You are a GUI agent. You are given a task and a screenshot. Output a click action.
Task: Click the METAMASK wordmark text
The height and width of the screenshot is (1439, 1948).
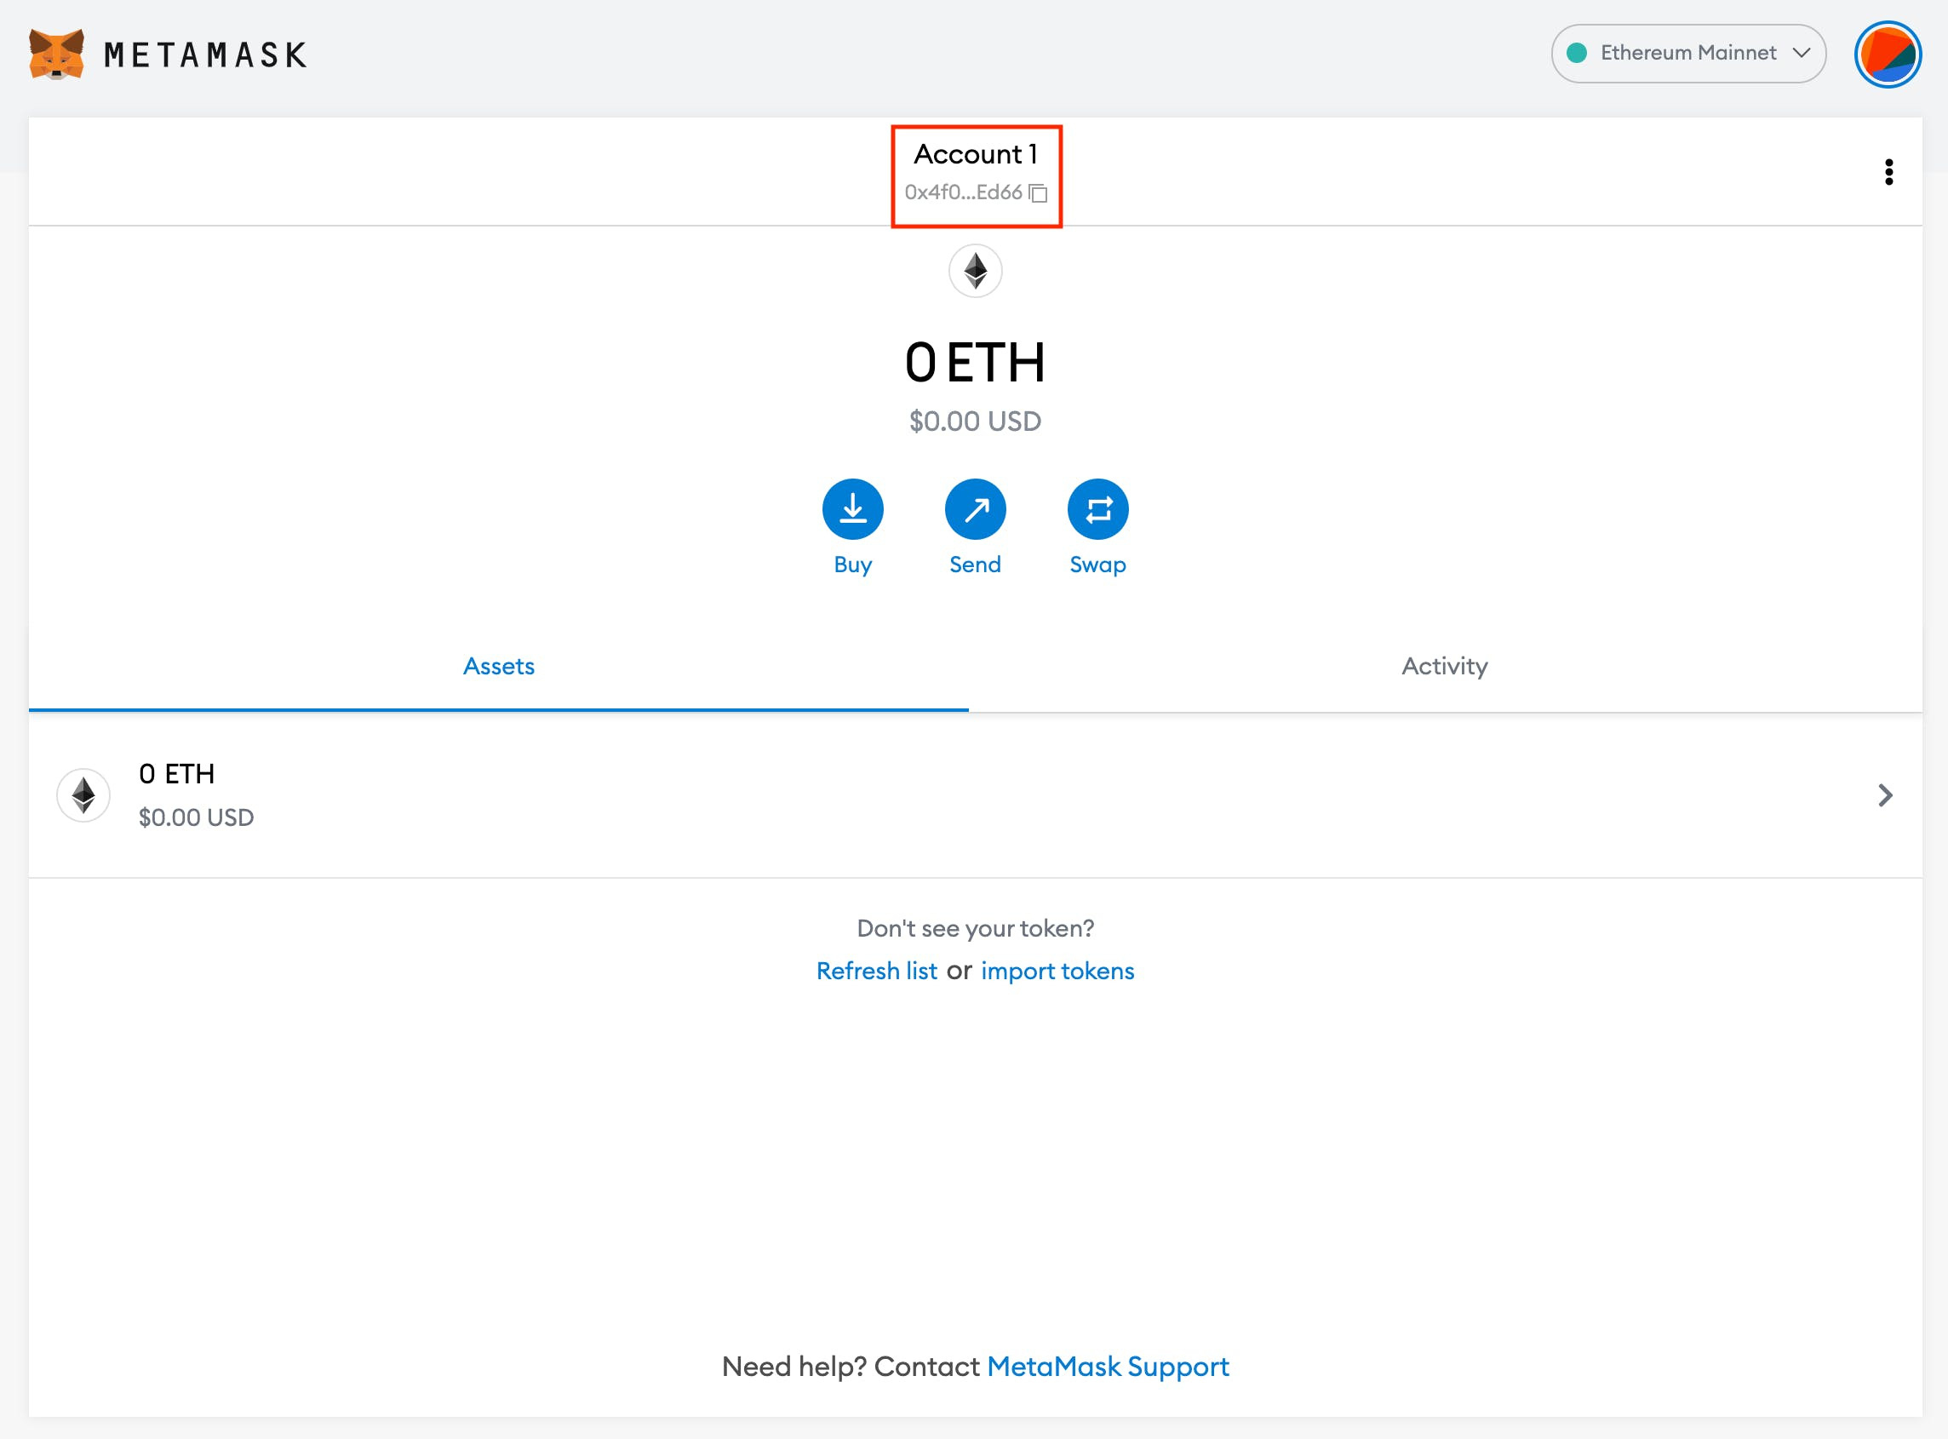click(205, 54)
